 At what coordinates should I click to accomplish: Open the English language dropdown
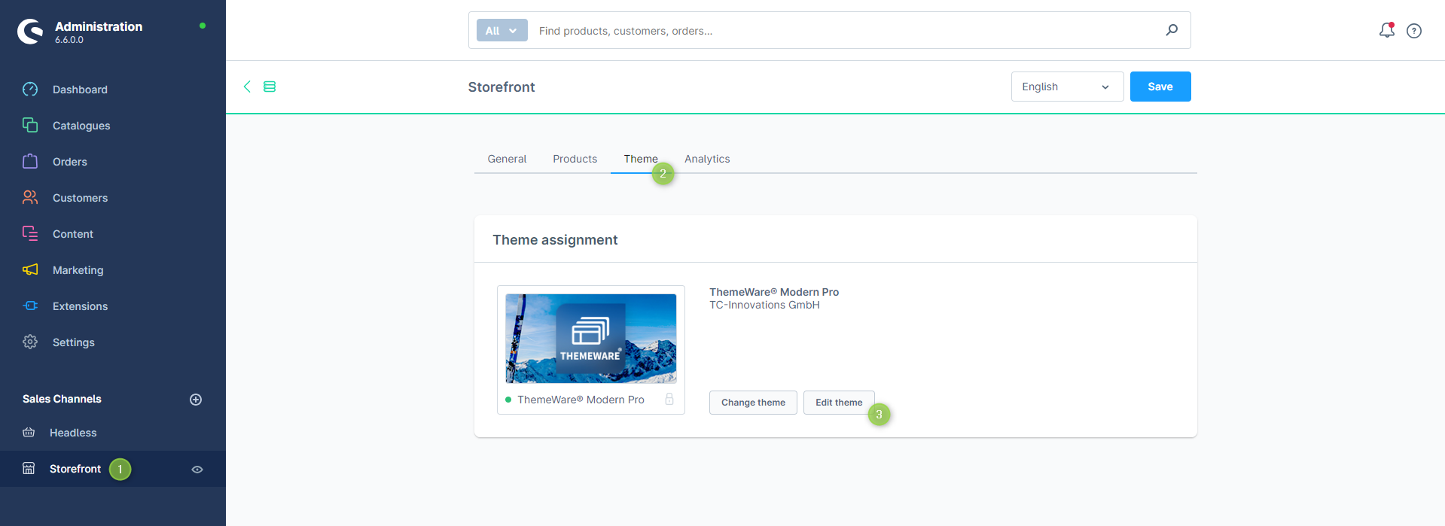tap(1067, 87)
